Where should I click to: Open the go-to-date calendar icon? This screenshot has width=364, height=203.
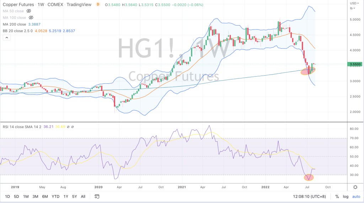[x=97, y=196]
